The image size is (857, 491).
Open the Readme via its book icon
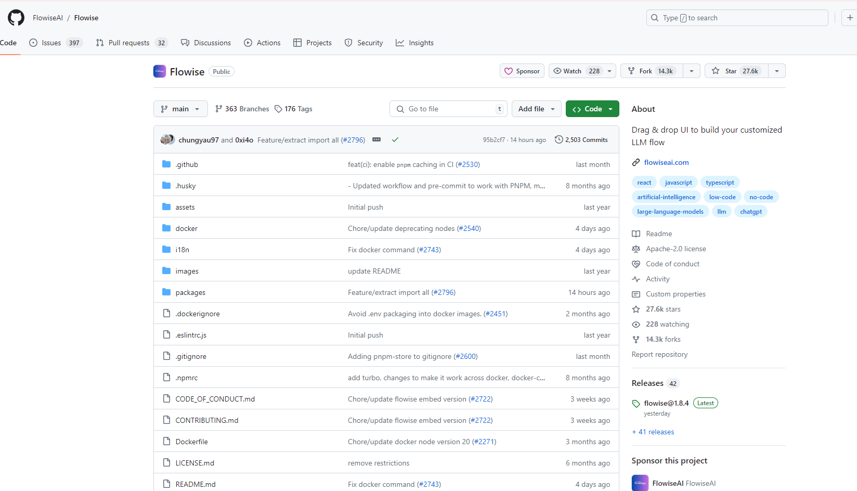coord(636,234)
